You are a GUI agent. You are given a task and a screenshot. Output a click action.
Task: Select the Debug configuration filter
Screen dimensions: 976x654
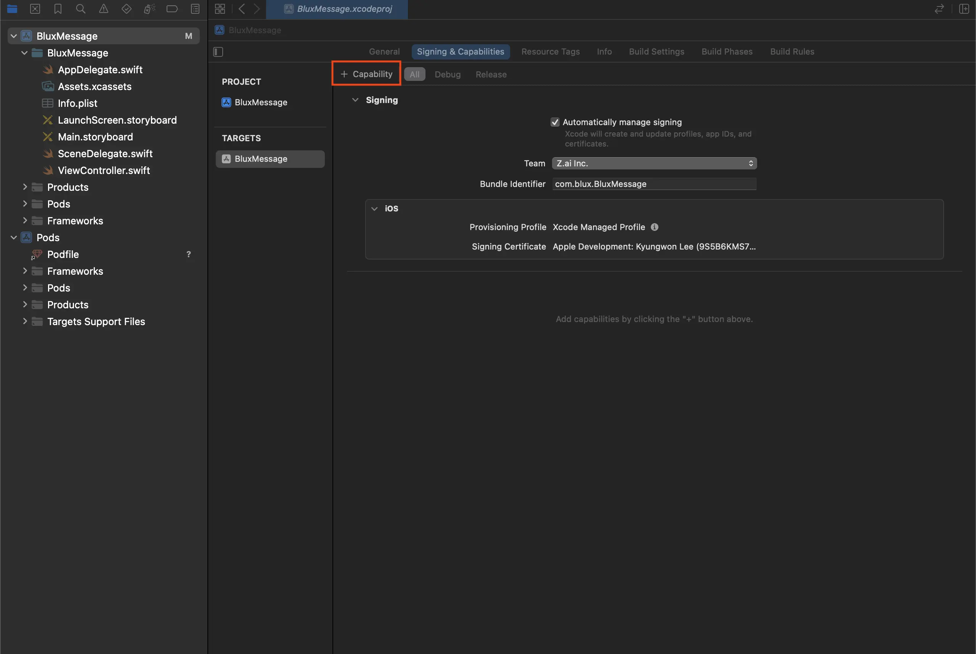(x=448, y=74)
